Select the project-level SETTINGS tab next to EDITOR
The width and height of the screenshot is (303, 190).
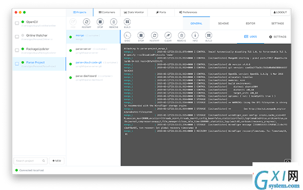tap(277, 23)
